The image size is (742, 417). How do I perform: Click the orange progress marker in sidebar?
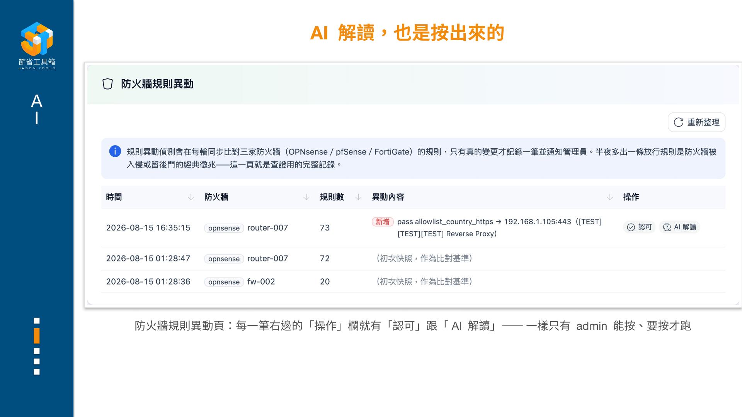click(37, 336)
